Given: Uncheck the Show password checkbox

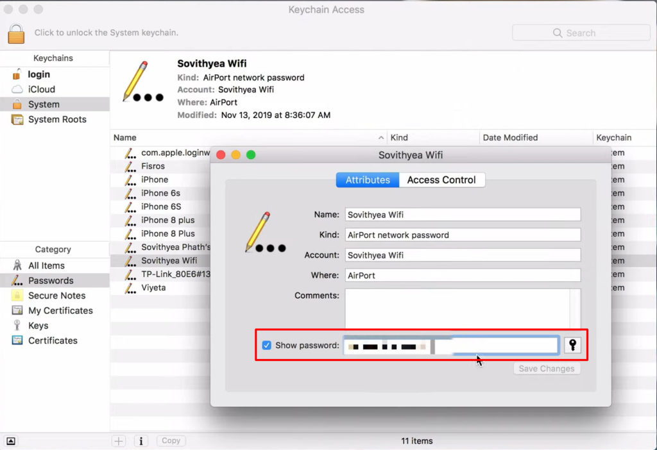Looking at the screenshot, I should point(266,345).
